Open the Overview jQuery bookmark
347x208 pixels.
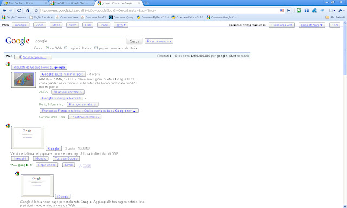coord(121,17)
